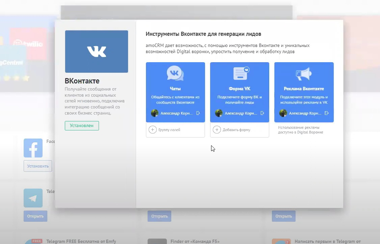Click Finder listing gray icon in background
380x244 pixels.
tap(157, 241)
